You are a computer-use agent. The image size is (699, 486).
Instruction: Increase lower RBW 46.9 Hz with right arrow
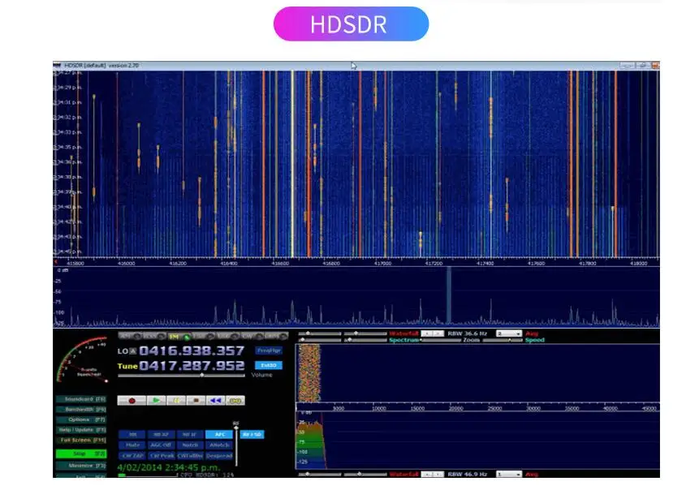click(x=438, y=475)
